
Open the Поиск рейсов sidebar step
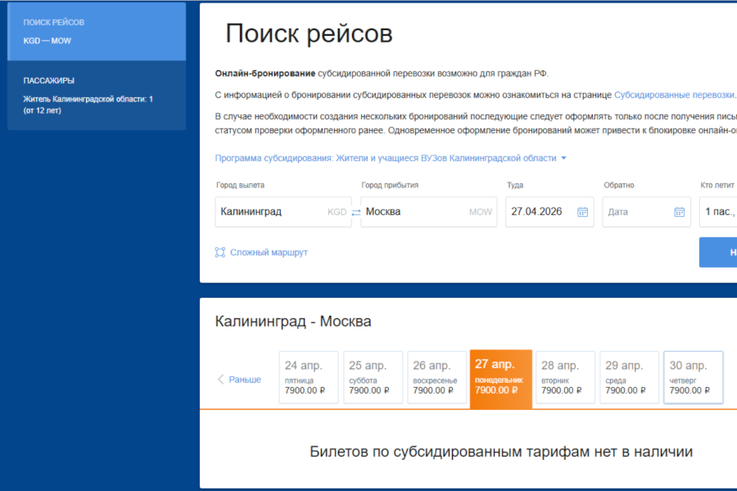97,31
